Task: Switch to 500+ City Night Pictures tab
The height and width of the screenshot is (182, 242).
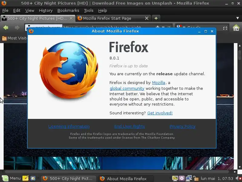Action: (x=38, y=18)
